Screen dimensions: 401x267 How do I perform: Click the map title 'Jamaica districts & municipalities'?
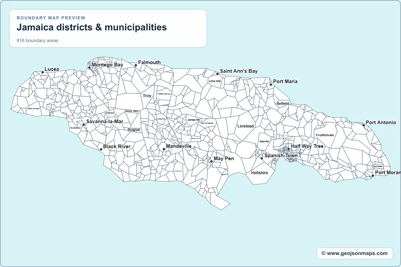point(92,27)
